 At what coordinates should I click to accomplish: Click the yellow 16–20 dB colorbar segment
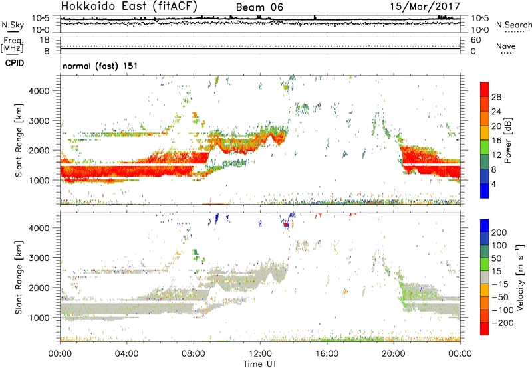pyautogui.click(x=485, y=133)
